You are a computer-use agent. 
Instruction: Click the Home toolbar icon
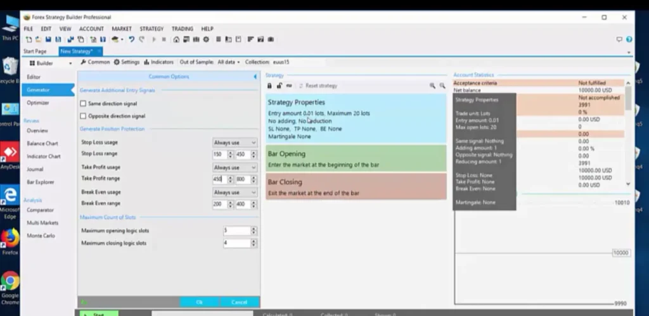point(176,40)
